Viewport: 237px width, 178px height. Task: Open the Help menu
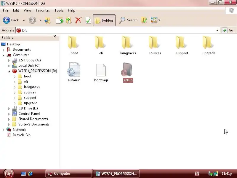(71, 10)
